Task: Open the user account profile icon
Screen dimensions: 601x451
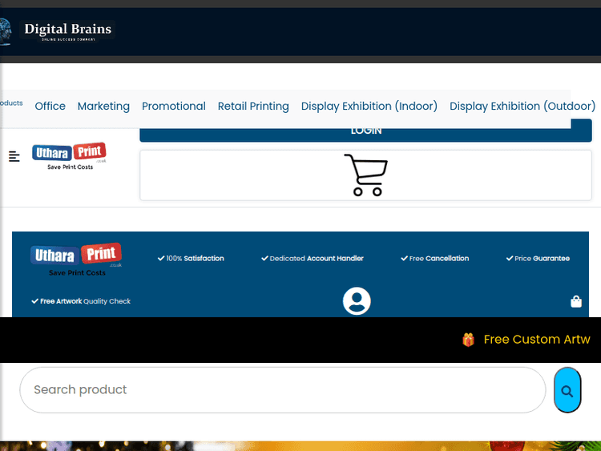Action: 357,301
